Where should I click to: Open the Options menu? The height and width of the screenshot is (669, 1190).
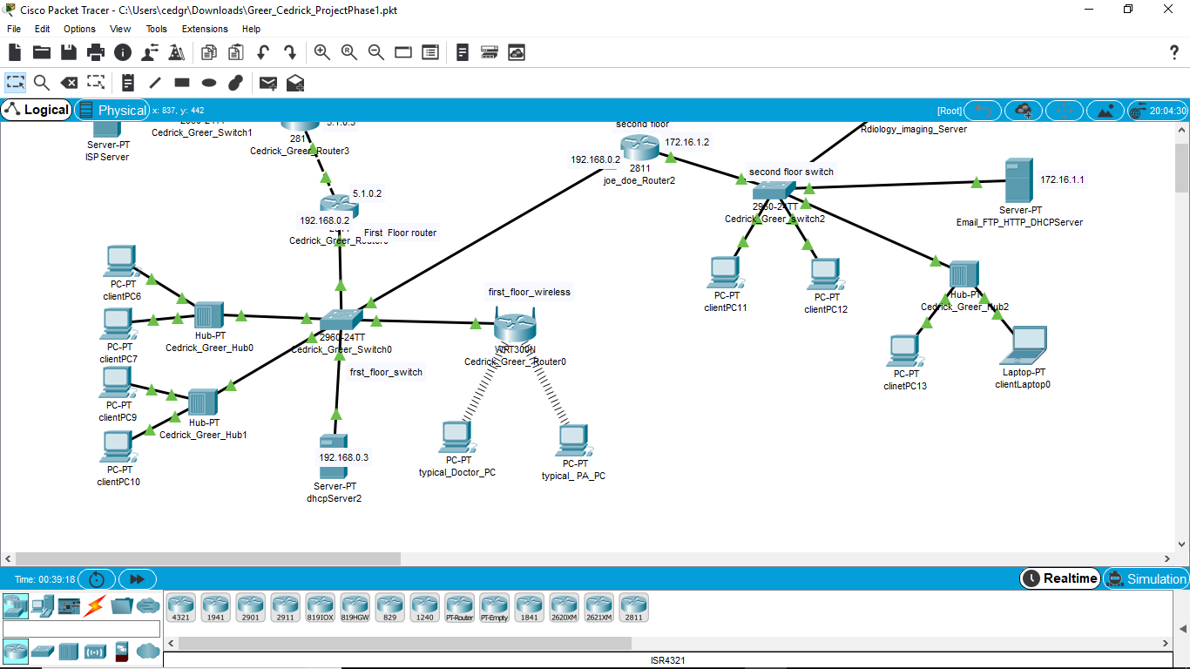(79, 29)
